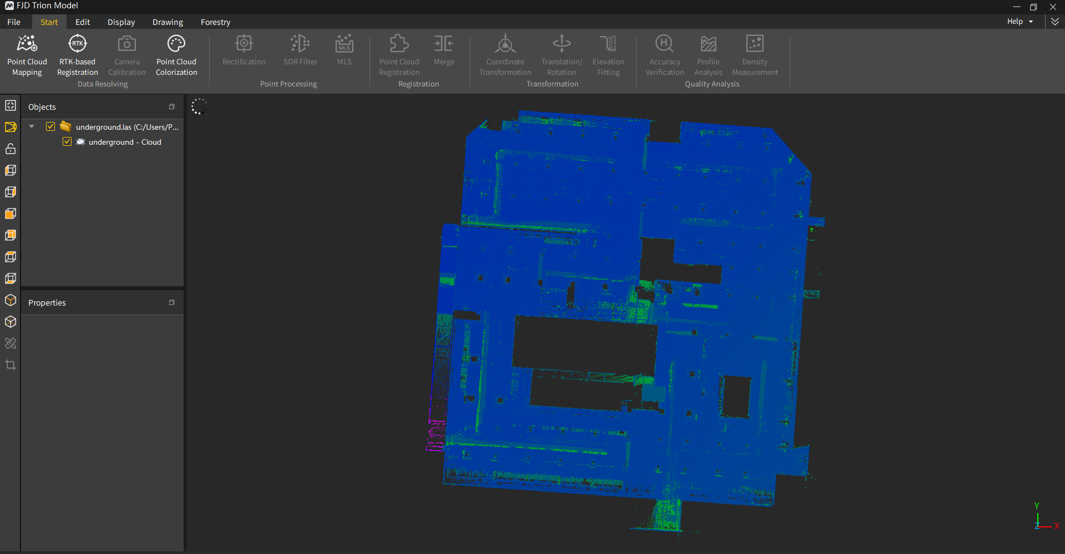Click the cube with dotted axes icon
Image resolution: width=1065 pixels, height=554 pixels.
[11, 322]
